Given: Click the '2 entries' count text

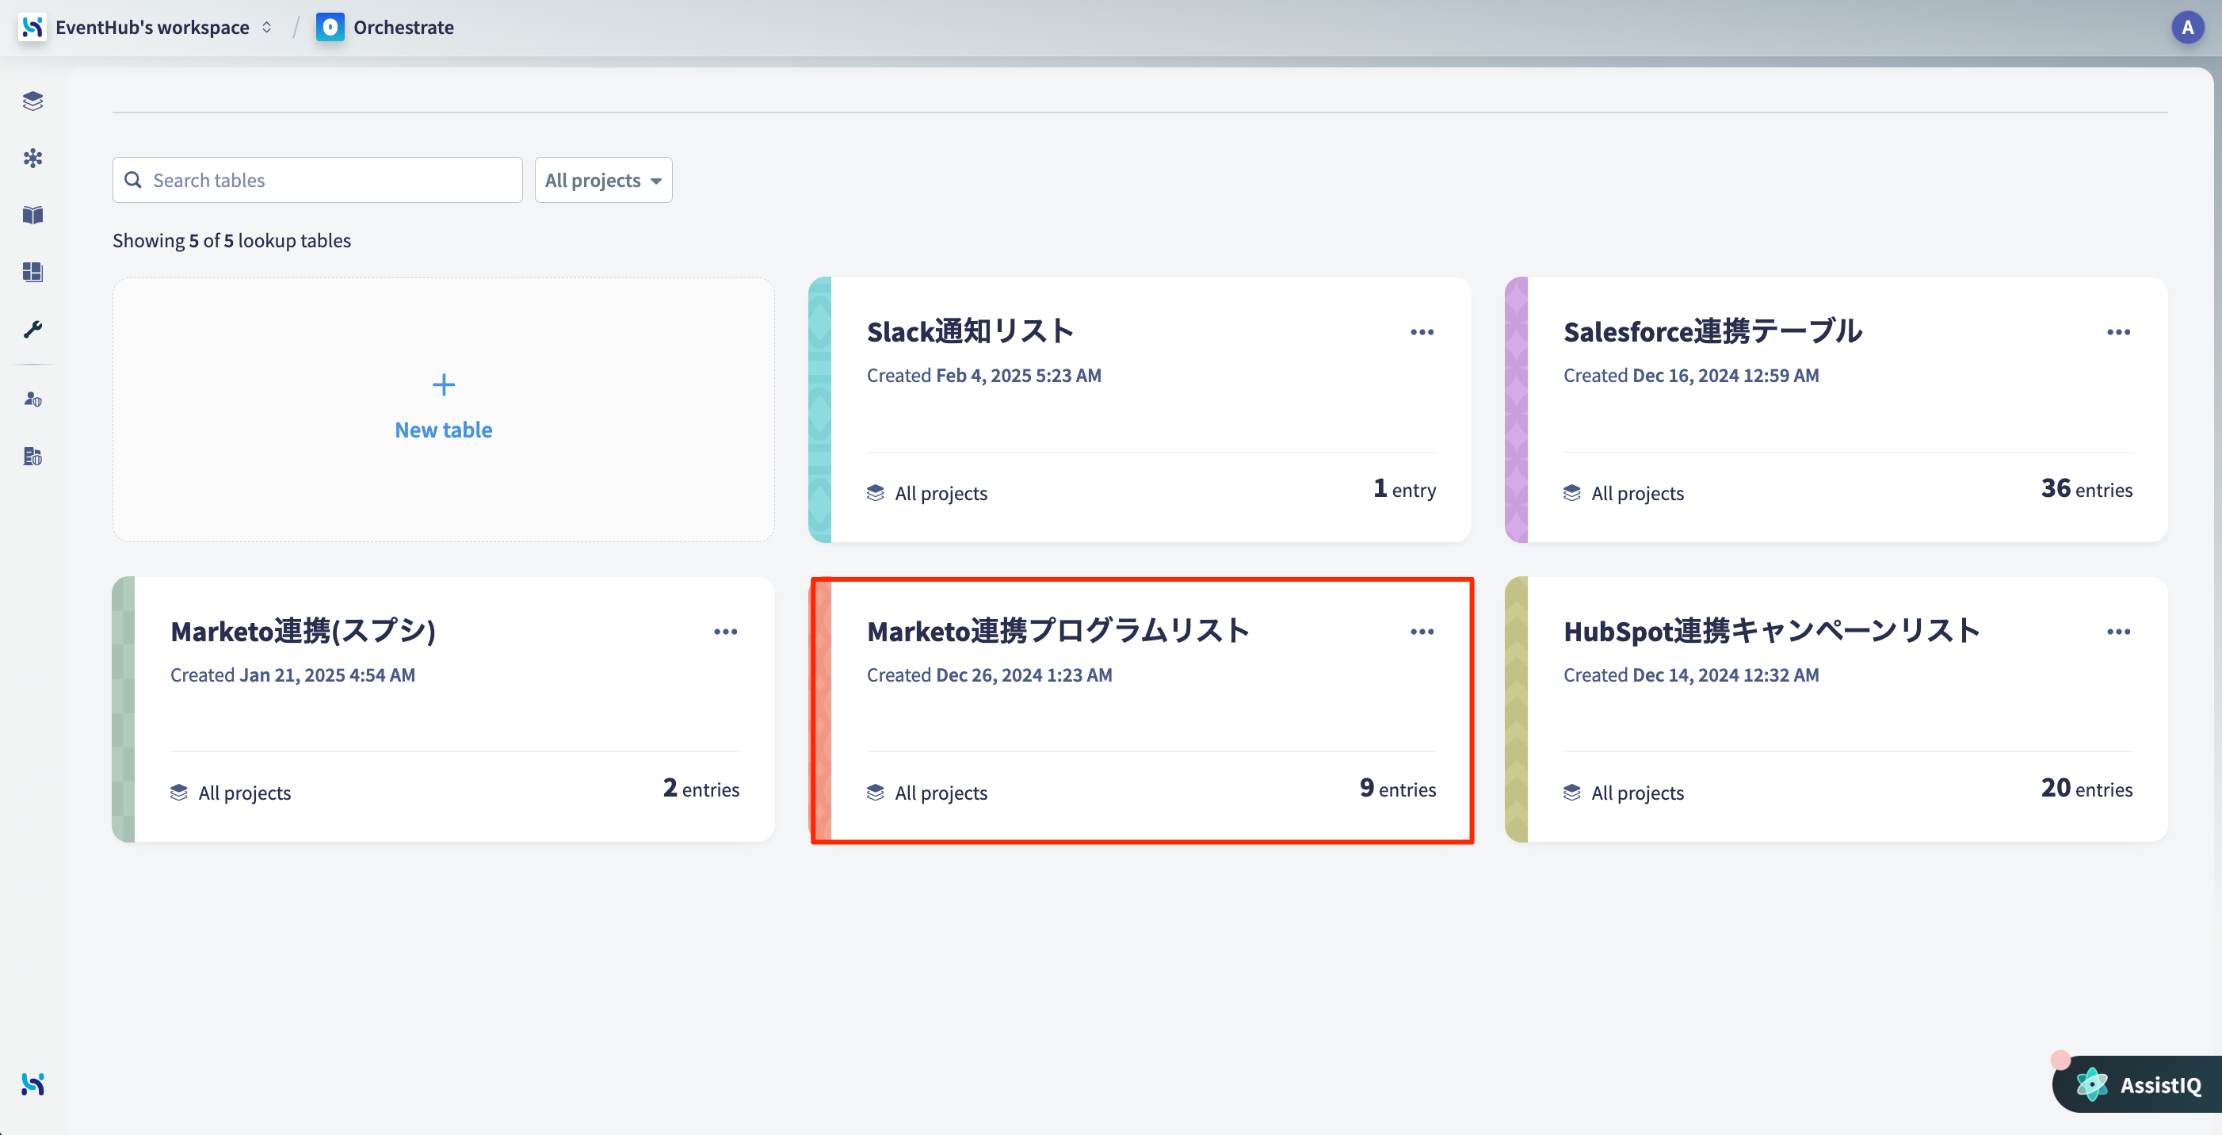Looking at the screenshot, I should coord(701,789).
